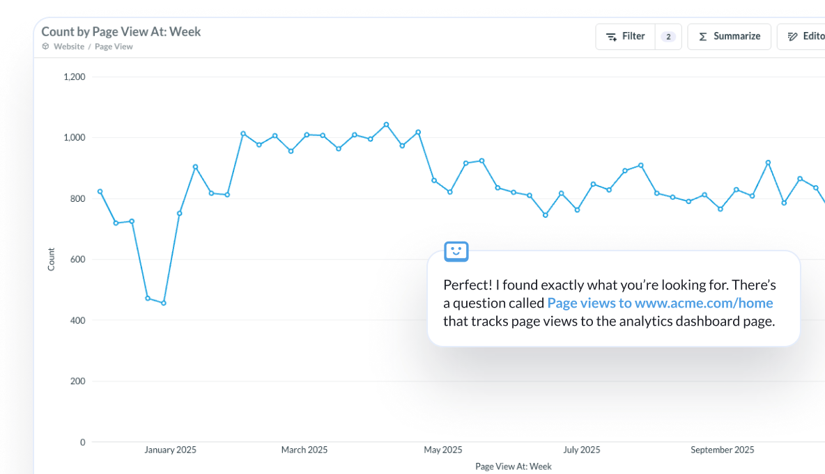The image size is (825, 474).
Task: Open the Page View At: Week x-axis label
Action: 513,466
